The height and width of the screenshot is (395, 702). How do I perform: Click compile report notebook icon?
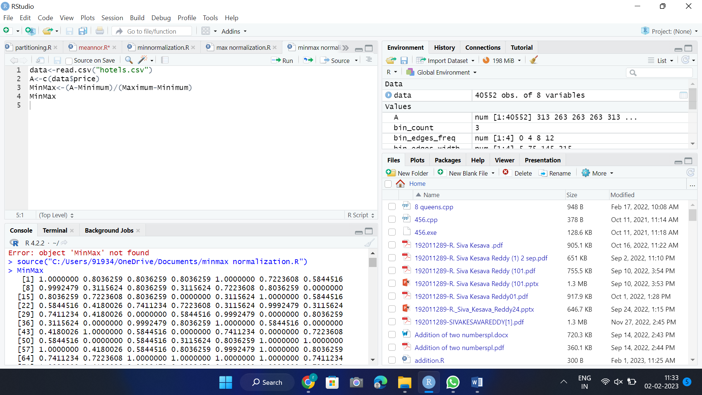165,60
